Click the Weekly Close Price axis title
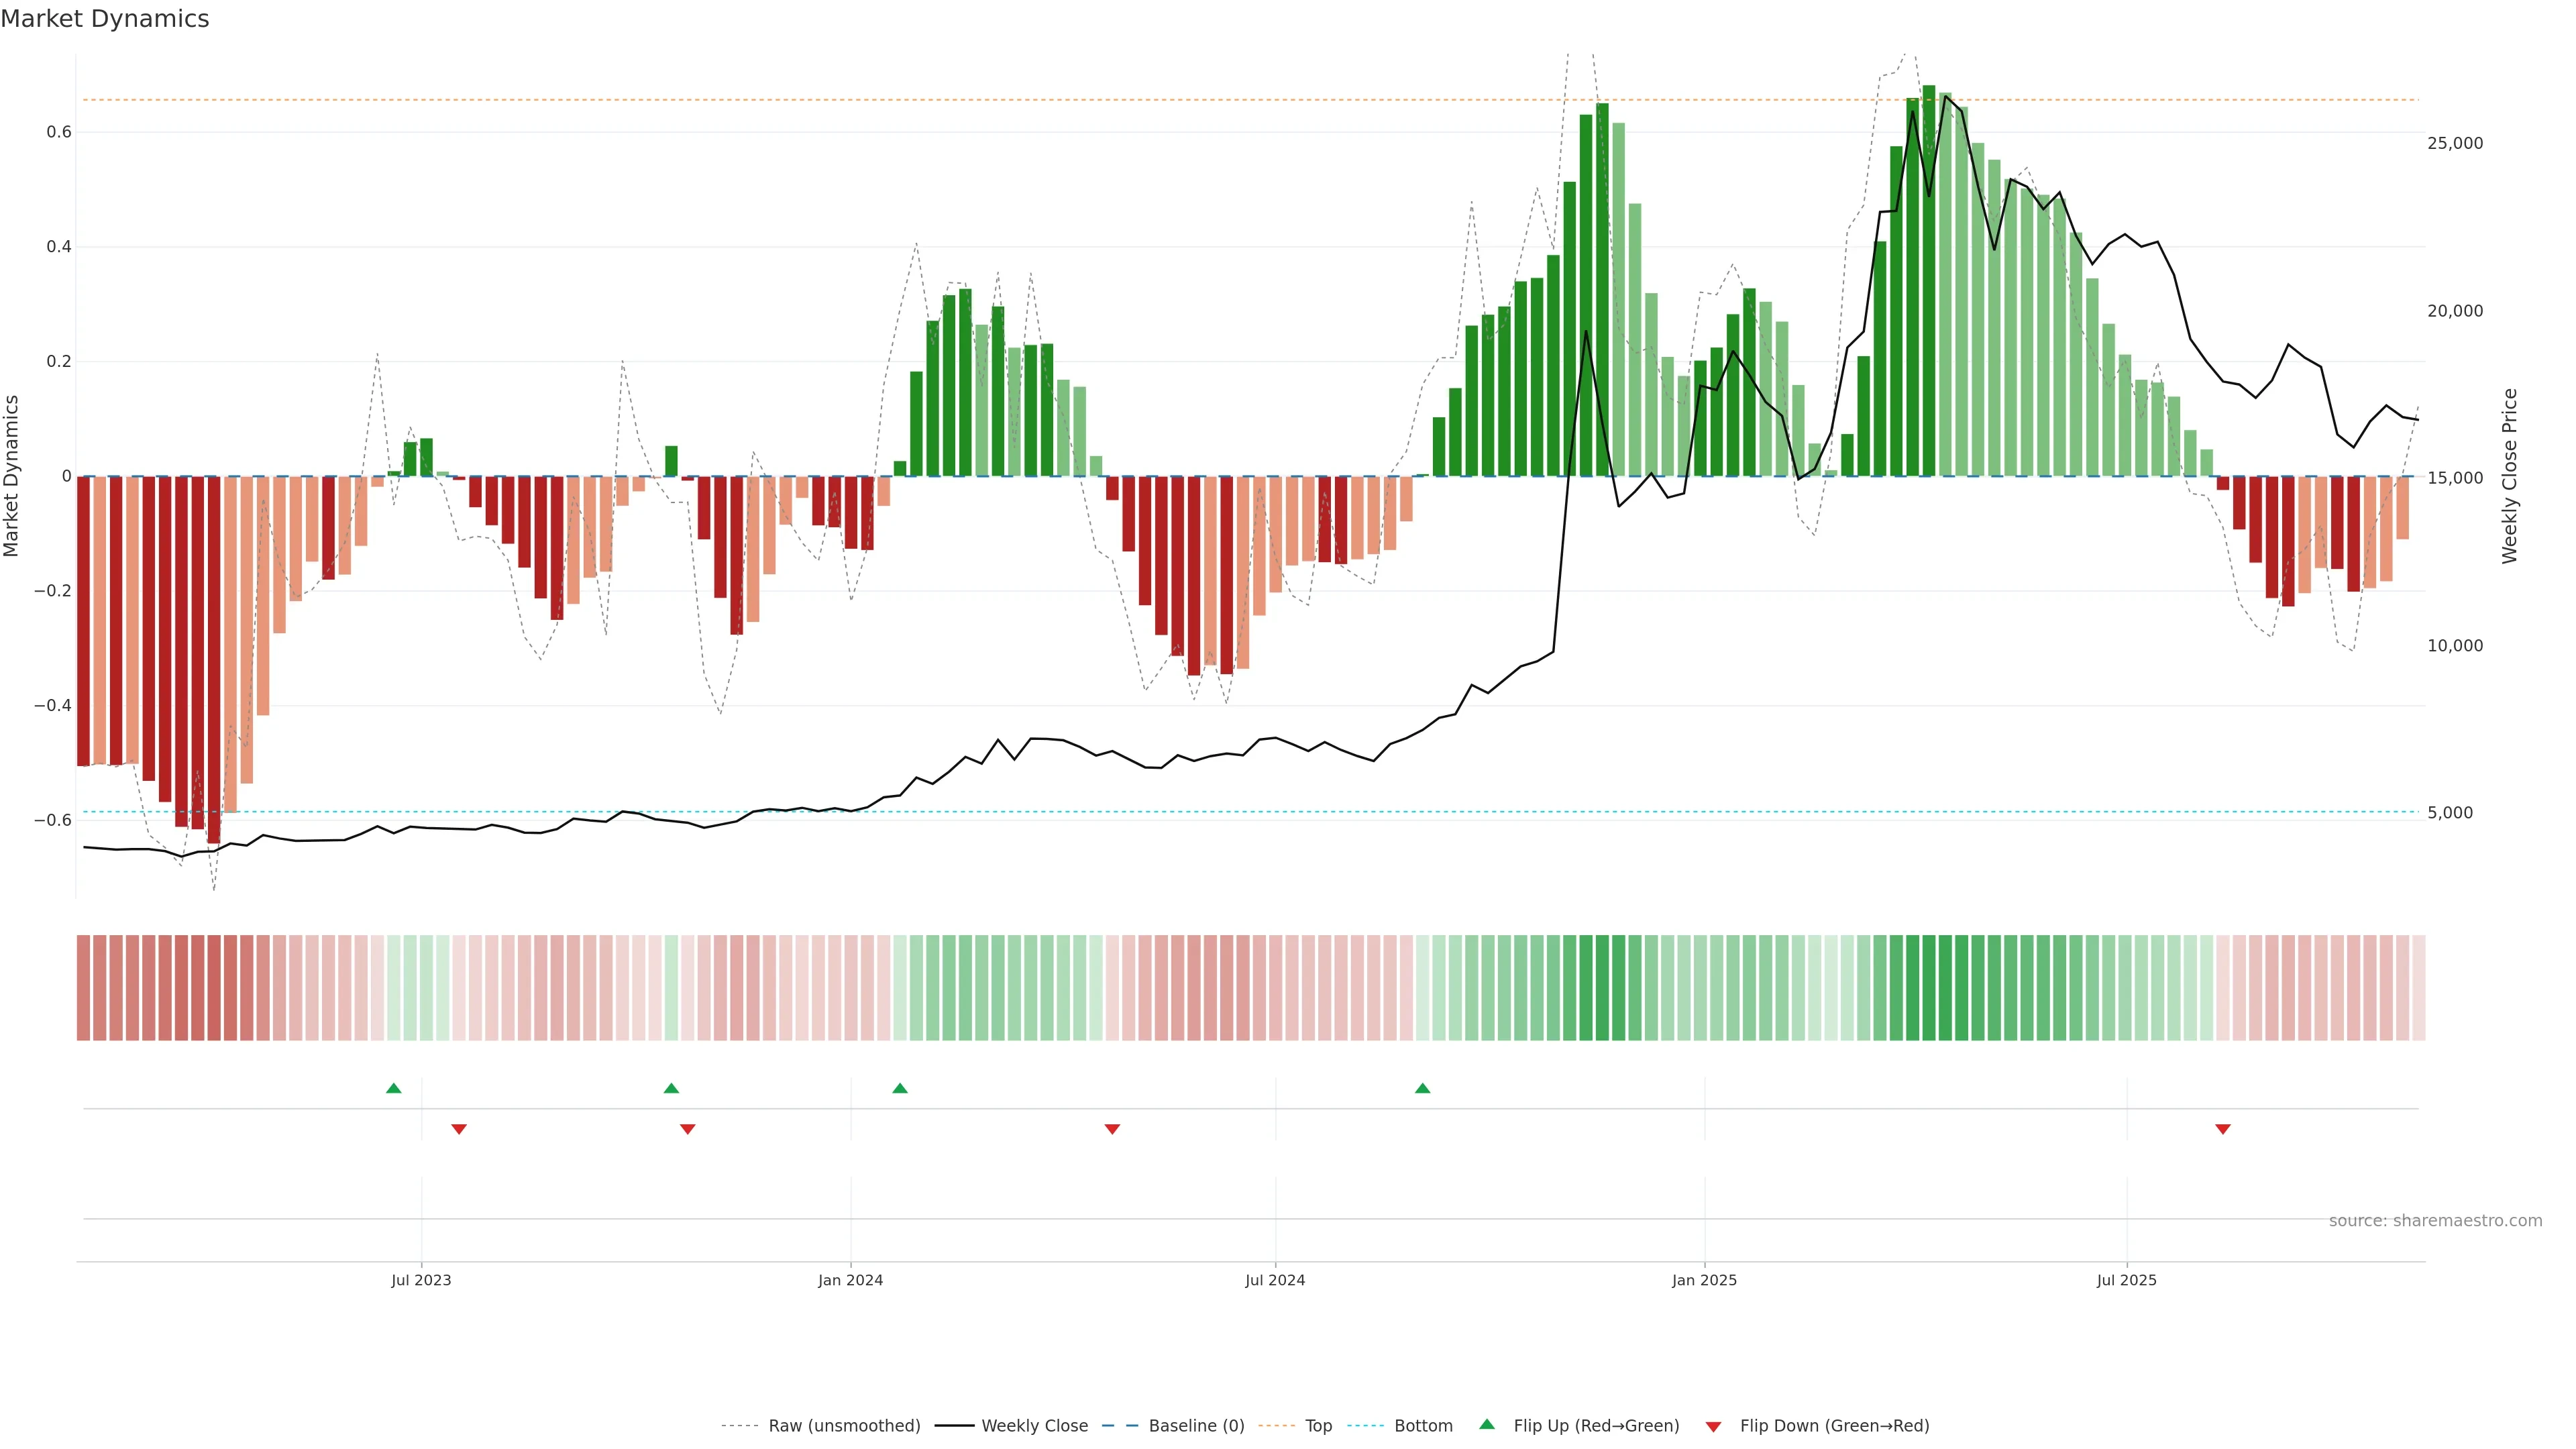The image size is (2576, 1449). coord(2509,476)
